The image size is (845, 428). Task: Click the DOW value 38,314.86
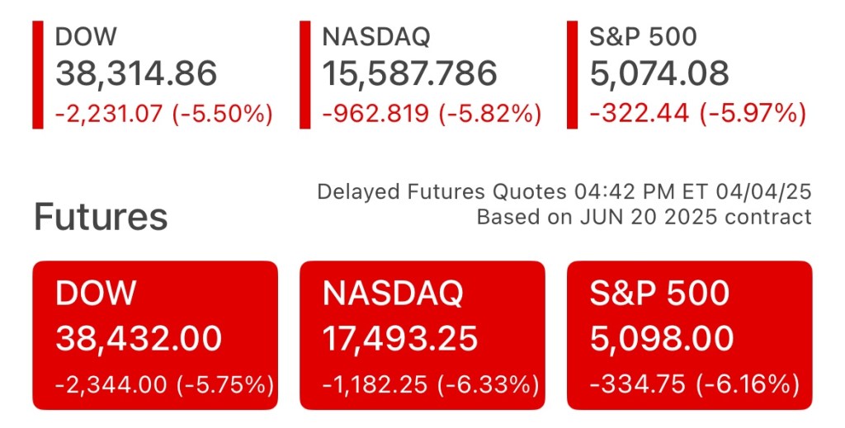pos(136,74)
